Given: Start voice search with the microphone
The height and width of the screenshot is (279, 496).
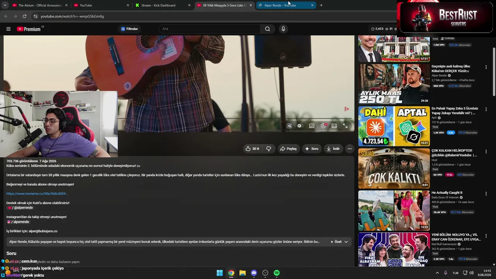Looking at the screenshot, I should pyautogui.click(x=283, y=29).
